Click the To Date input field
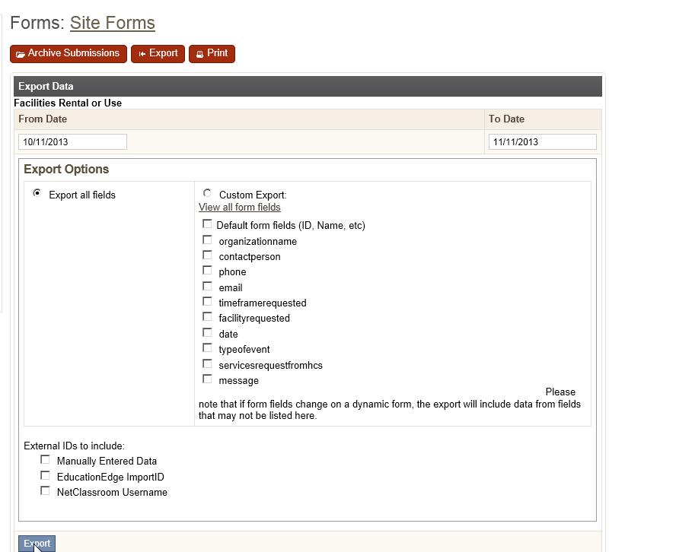This screenshot has width=695, height=552. 543,141
